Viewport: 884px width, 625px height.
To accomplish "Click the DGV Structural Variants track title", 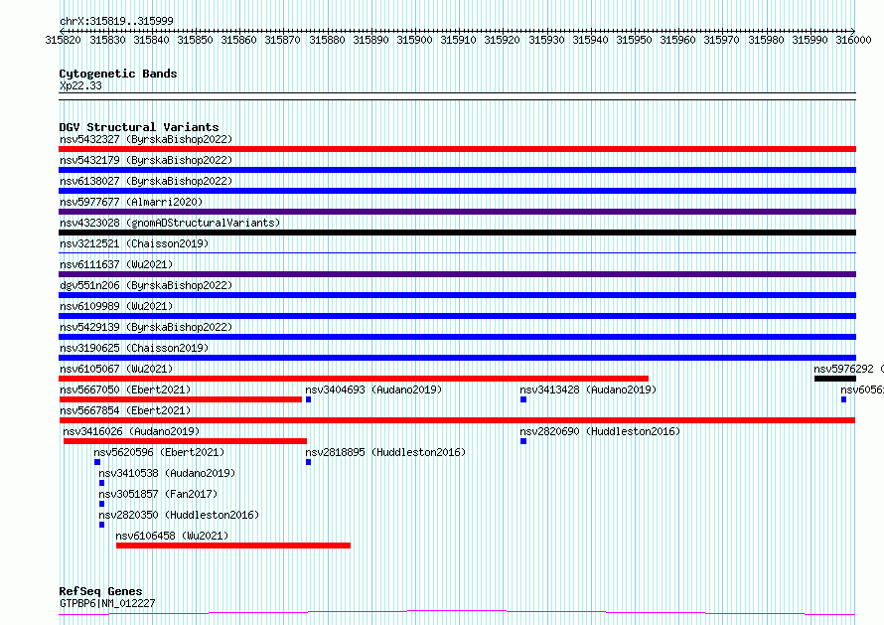I will click(x=139, y=127).
